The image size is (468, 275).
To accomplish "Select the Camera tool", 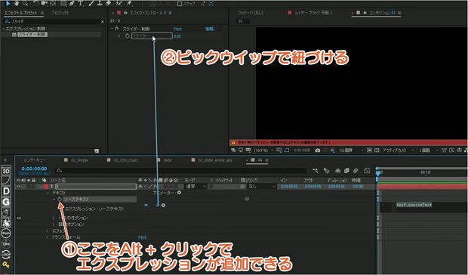I will [45, 3].
